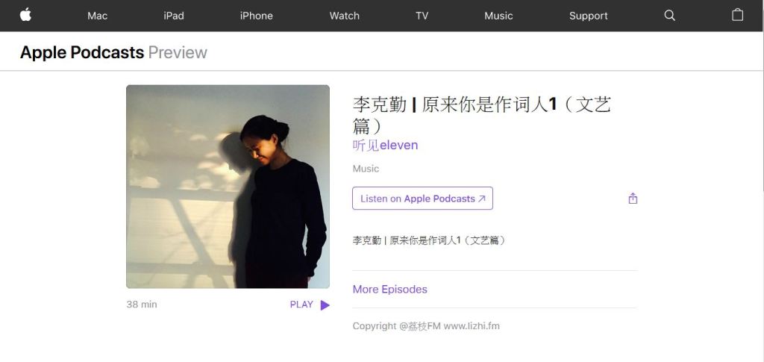Open the More Episodes link
The image size is (764, 362).
pos(389,290)
